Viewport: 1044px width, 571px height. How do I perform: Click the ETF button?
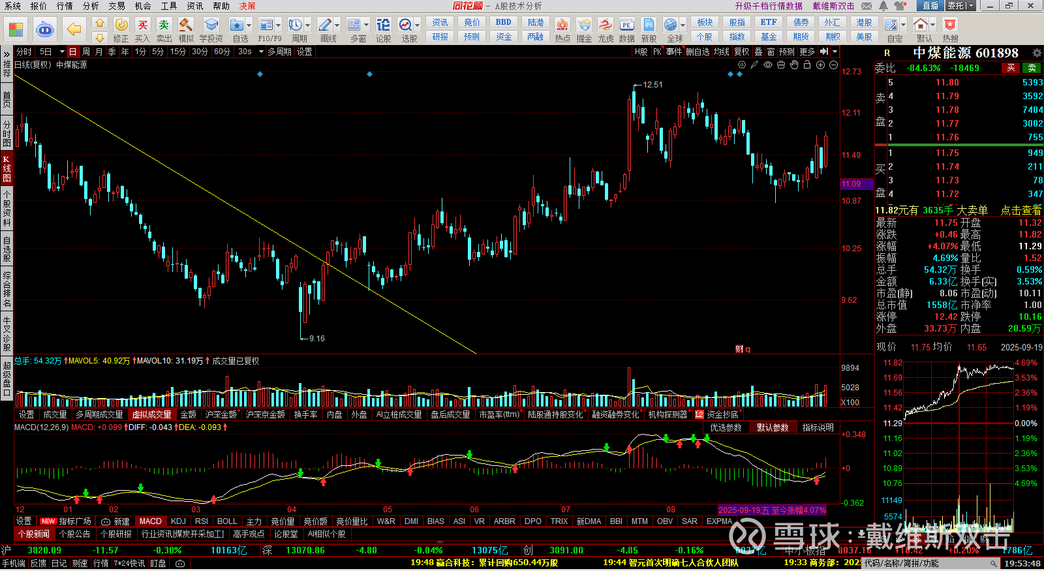tap(769, 22)
